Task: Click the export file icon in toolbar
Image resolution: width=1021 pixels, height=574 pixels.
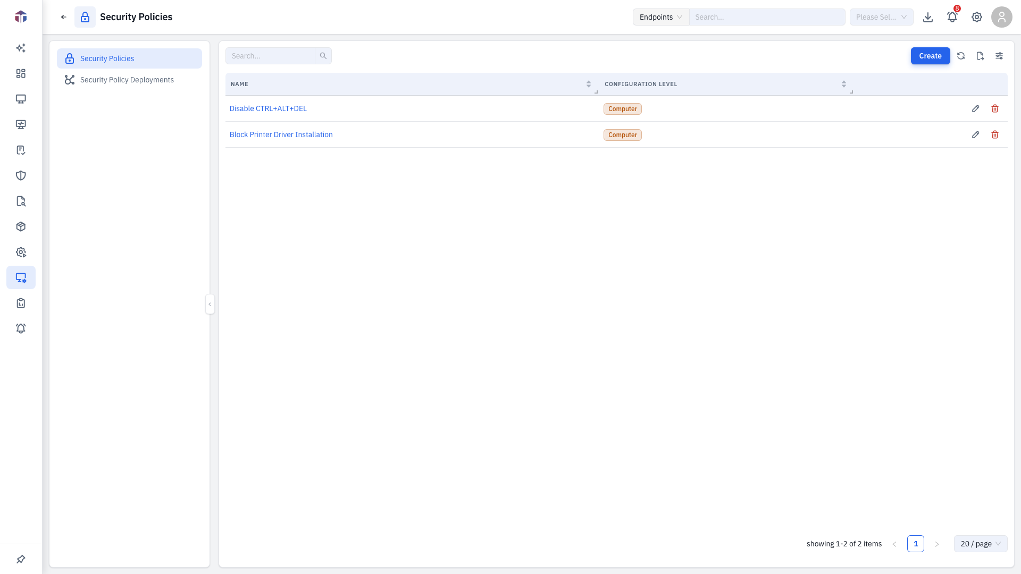Action: (x=980, y=56)
